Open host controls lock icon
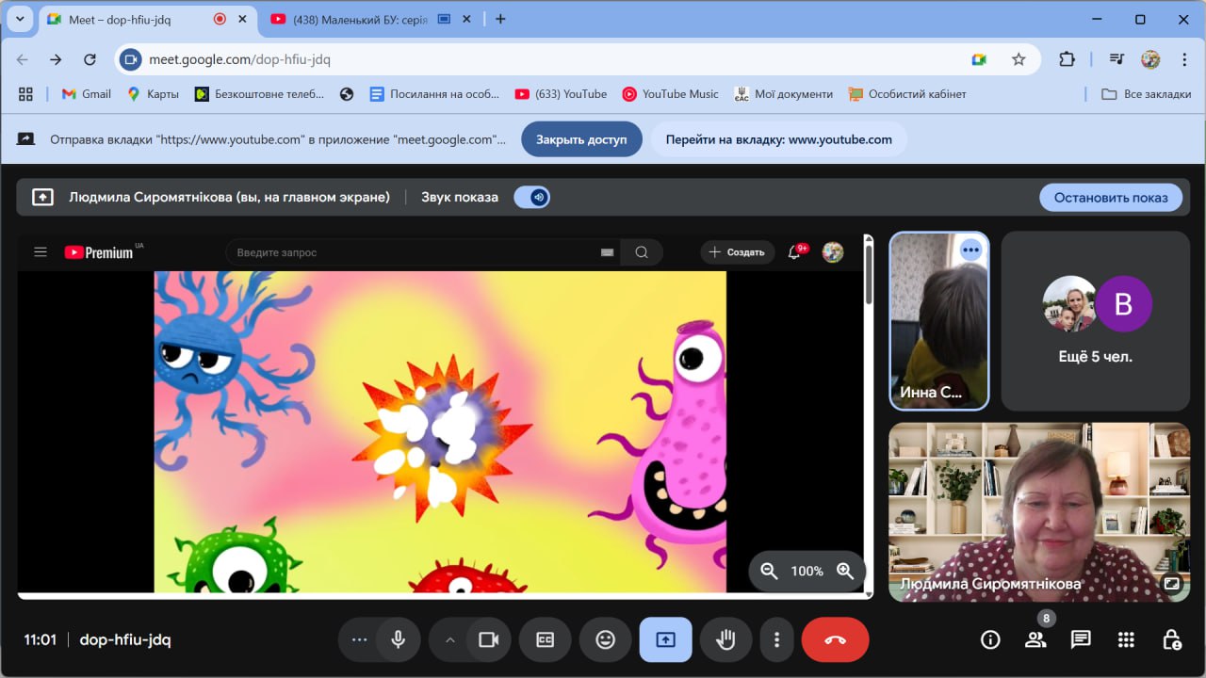Screen dimensions: 1206x678 [x=1171, y=639]
